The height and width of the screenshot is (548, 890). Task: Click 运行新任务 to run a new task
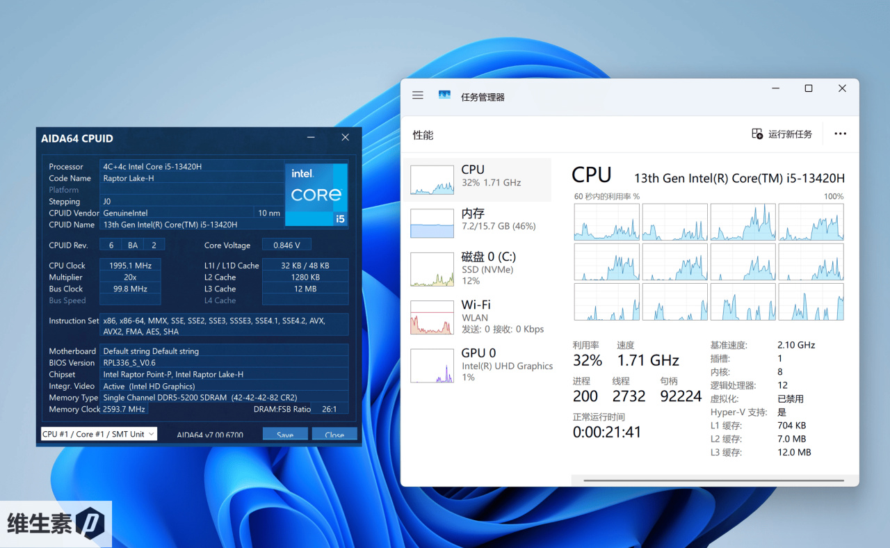click(782, 134)
